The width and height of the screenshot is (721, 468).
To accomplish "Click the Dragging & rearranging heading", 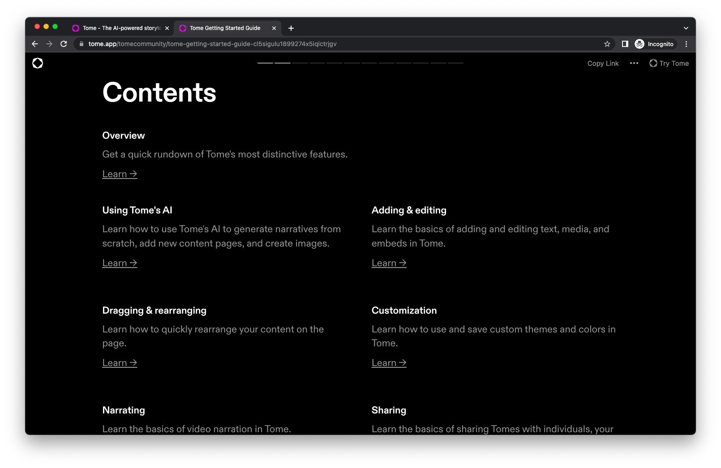I will tap(154, 311).
